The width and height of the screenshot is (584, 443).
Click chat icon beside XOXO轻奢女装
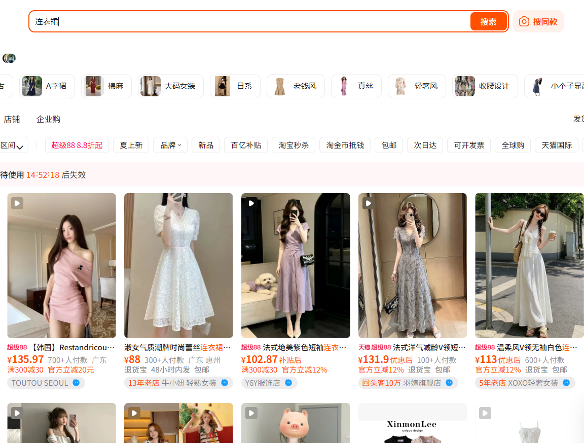point(566,383)
